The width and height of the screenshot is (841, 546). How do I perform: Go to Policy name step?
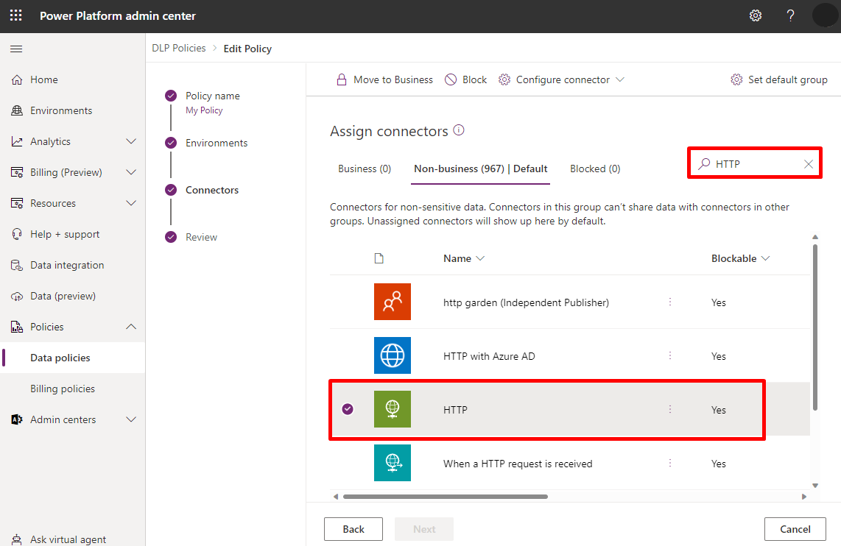212,96
